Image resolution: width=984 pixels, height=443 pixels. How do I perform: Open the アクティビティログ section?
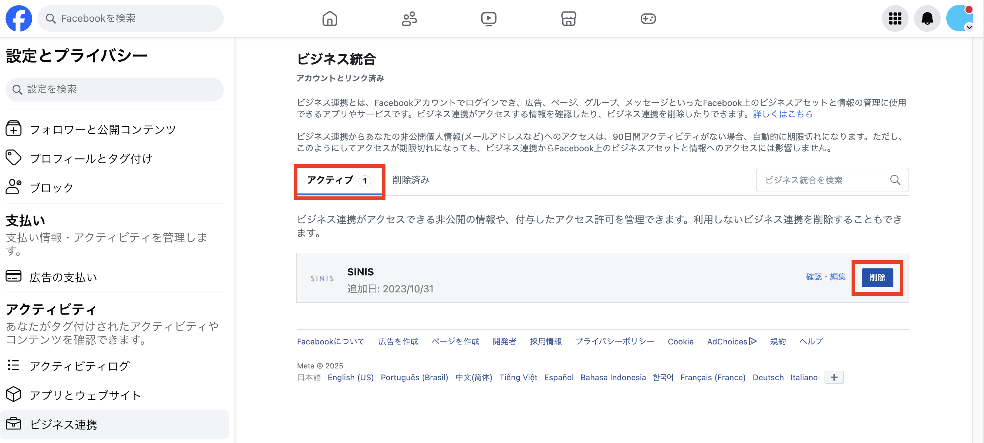pos(80,365)
